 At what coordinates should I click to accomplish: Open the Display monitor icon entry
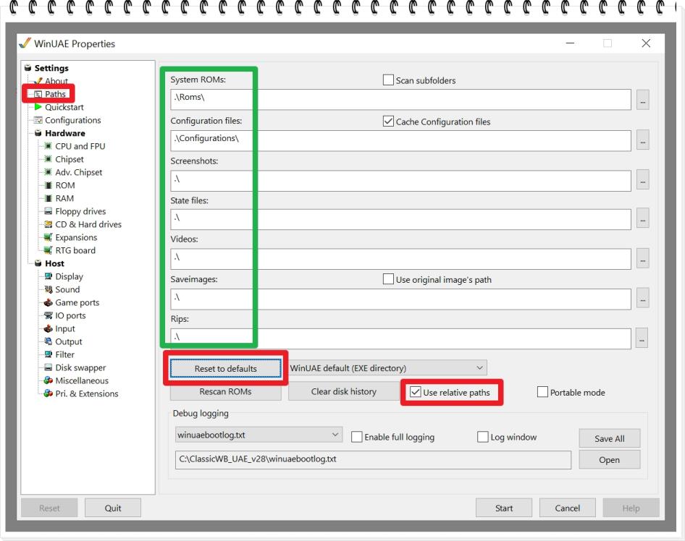[x=49, y=276]
